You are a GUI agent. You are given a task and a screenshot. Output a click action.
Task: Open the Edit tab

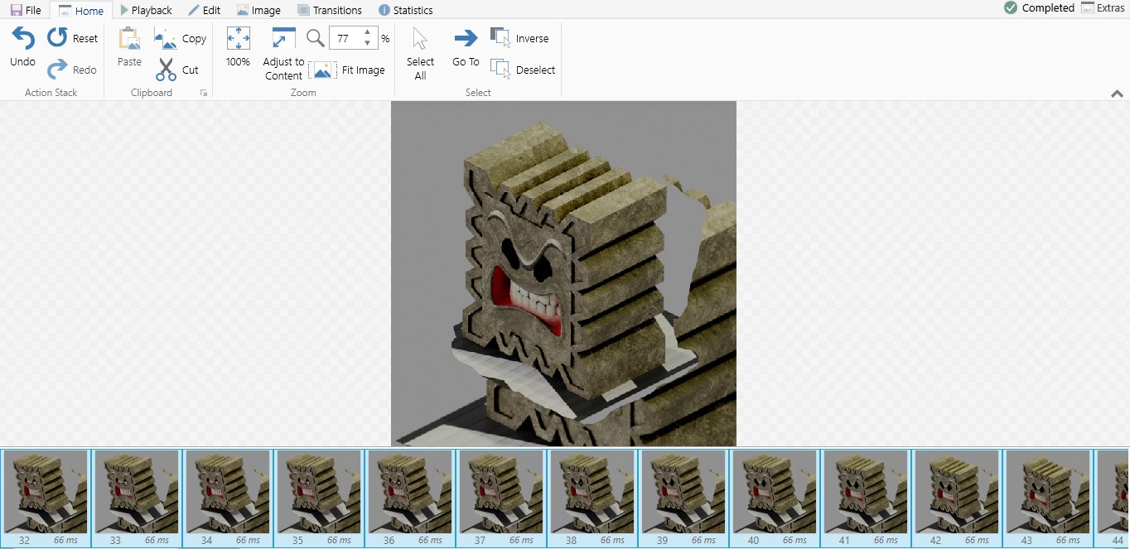[204, 10]
